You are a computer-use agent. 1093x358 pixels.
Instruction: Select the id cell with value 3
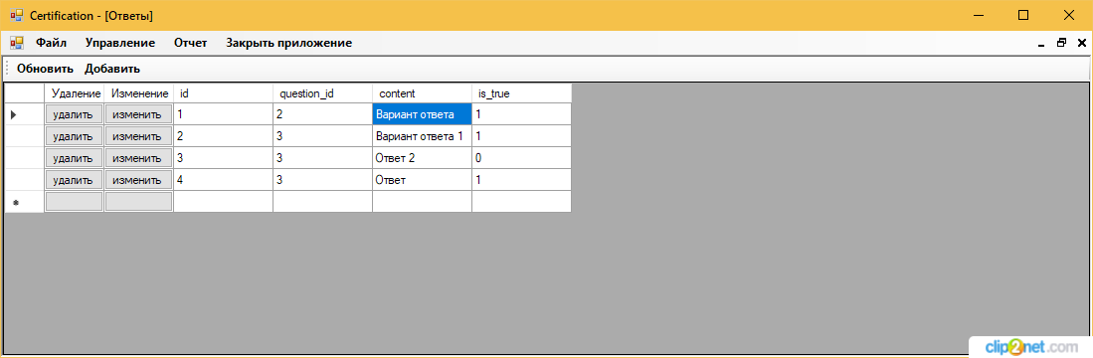click(223, 158)
